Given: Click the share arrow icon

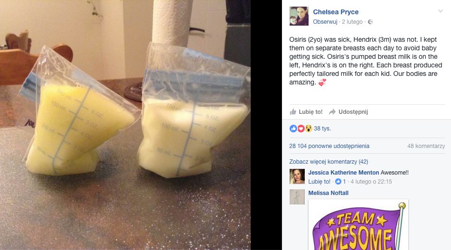Looking at the screenshot, I should click(x=332, y=112).
